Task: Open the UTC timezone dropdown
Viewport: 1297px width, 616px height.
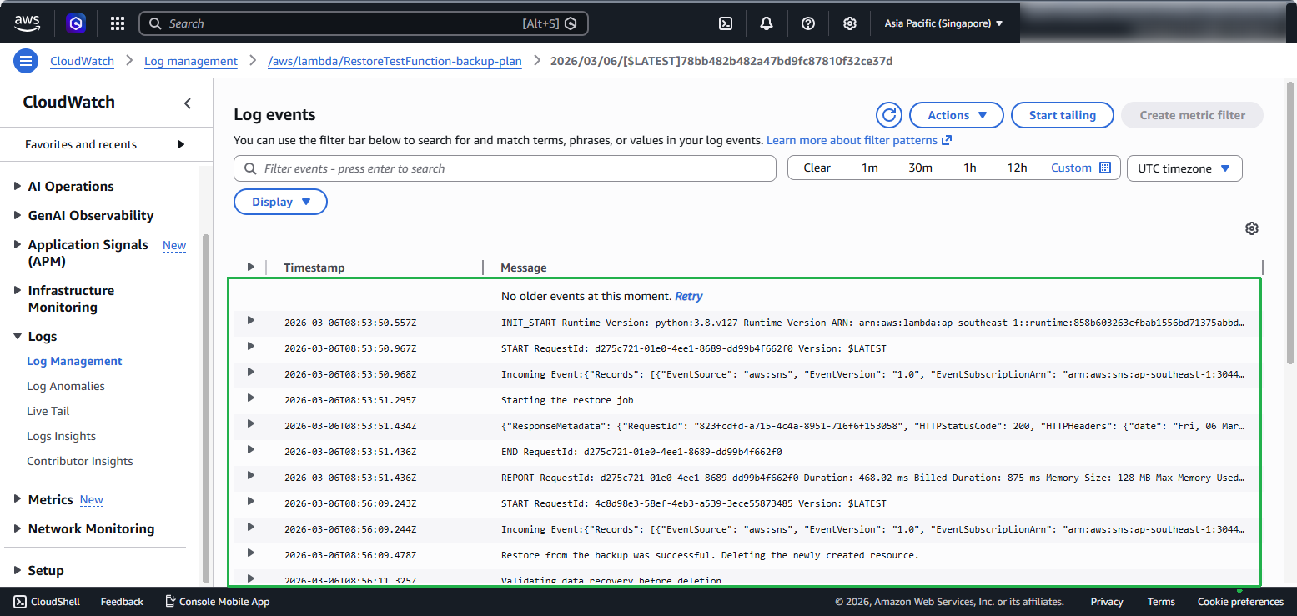Action: tap(1184, 168)
